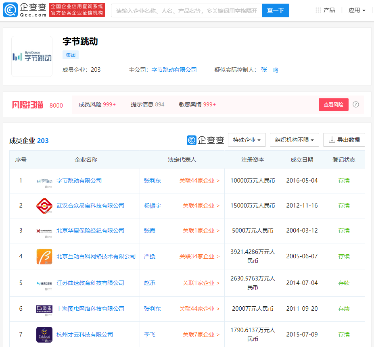Open 北京互动百科网络技术有限公司 link
Screen dimensions: 374x347
click(96, 256)
